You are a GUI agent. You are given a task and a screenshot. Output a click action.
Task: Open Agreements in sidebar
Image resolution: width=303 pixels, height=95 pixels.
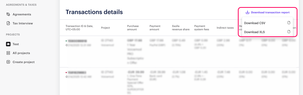[22, 14]
